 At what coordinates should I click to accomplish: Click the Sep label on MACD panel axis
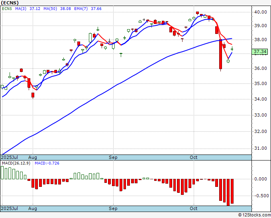[113, 208]
